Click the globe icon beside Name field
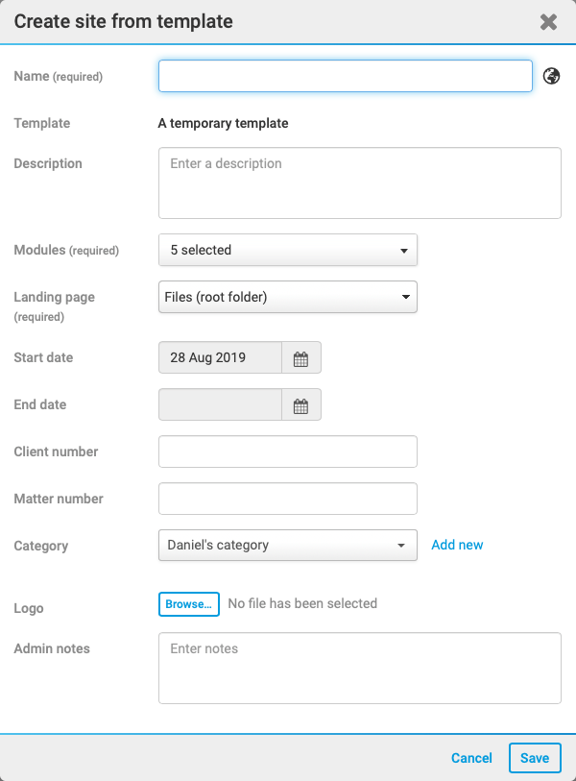Viewport: 576px width, 781px height. point(551,76)
